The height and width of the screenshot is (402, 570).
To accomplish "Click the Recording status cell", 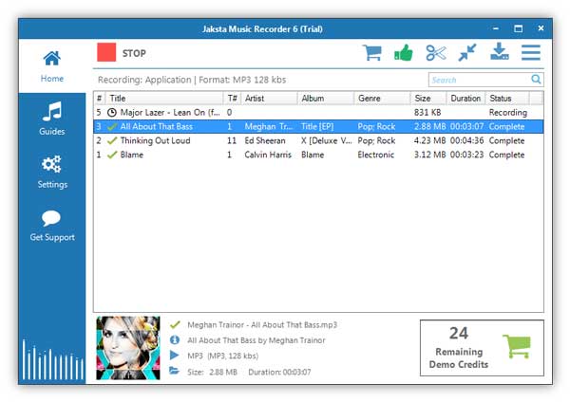I will coord(508,113).
